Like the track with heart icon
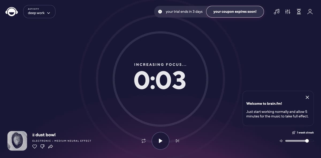Image resolution: width=321 pixels, height=158 pixels. coord(35,147)
